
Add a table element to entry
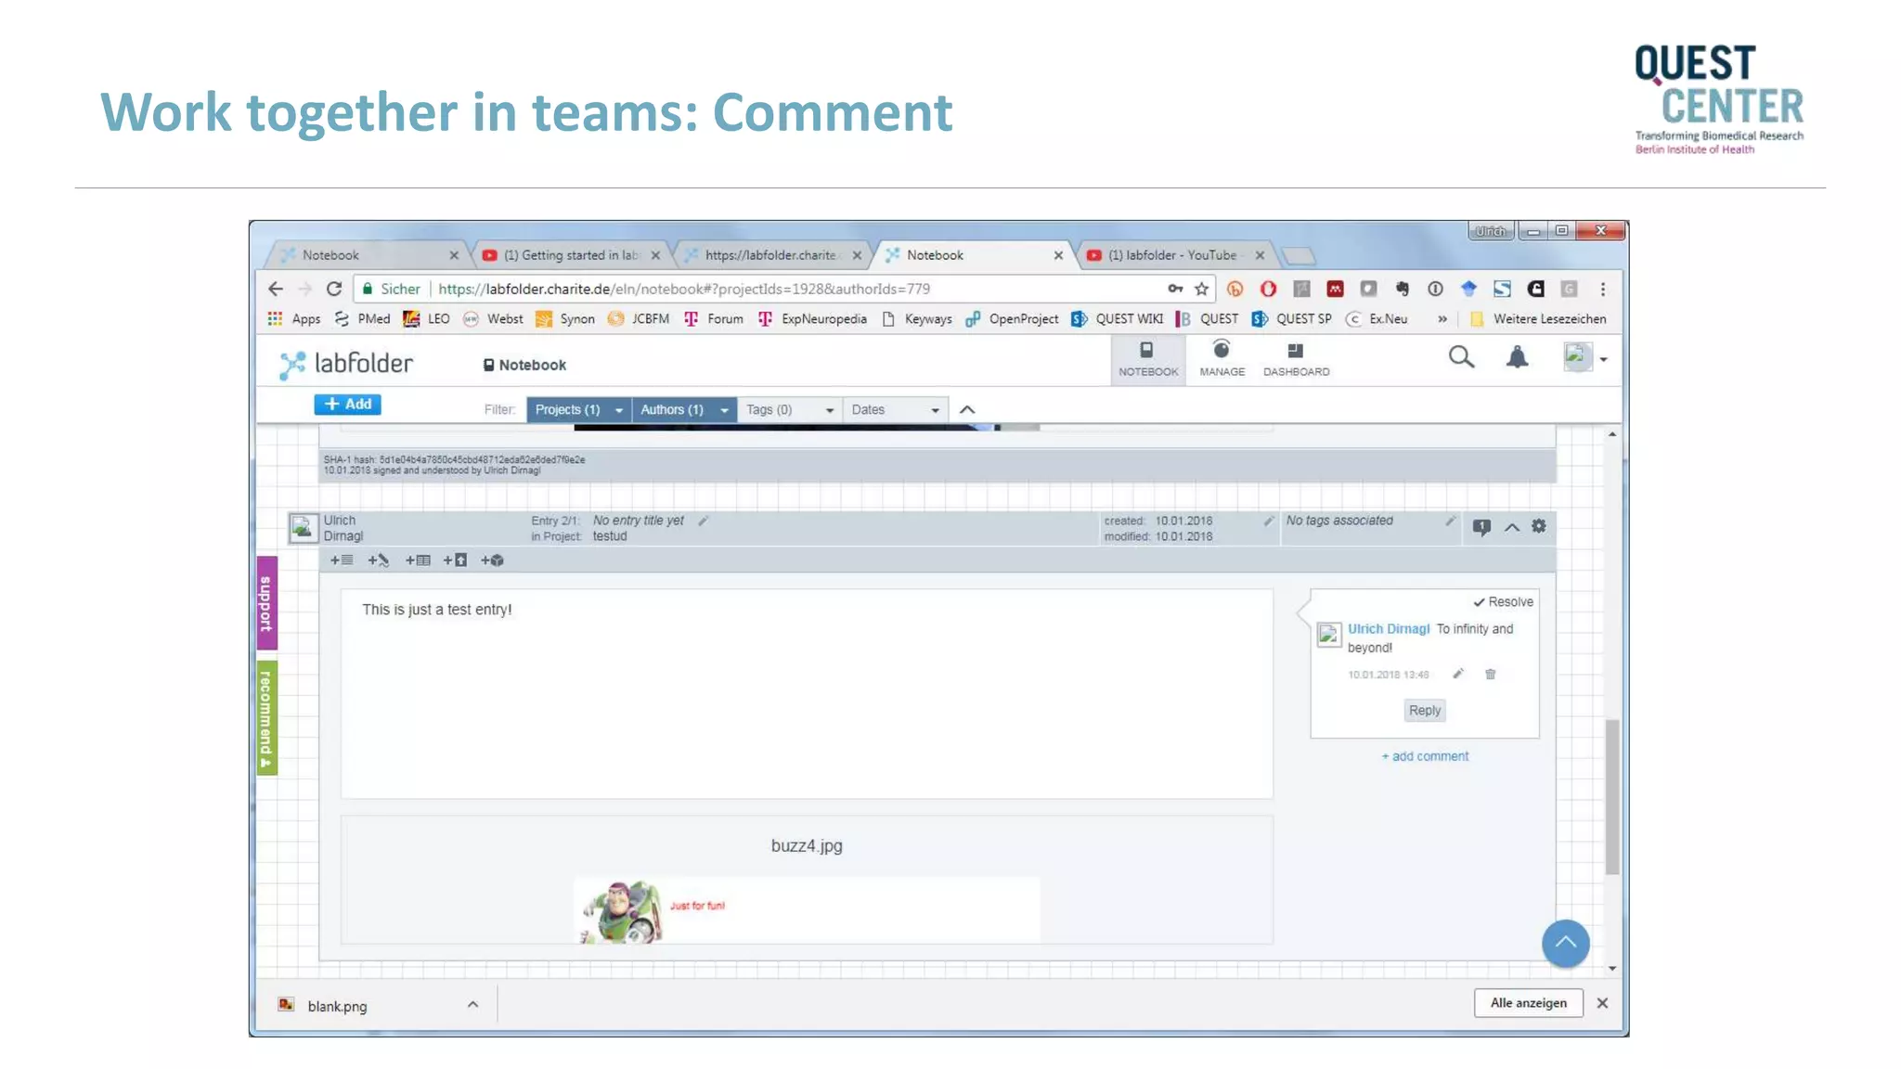418,560
